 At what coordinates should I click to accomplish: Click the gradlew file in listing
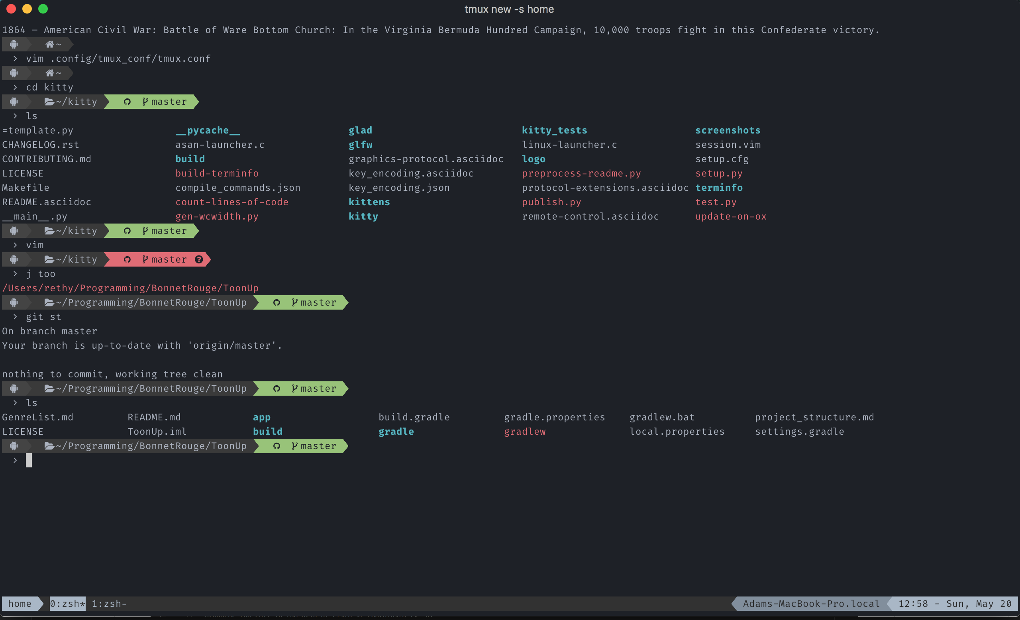(x=524, y=432)
